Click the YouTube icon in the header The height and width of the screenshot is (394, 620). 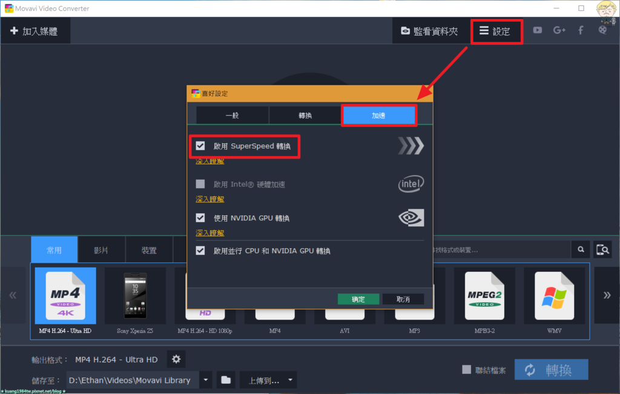point(538,30)
